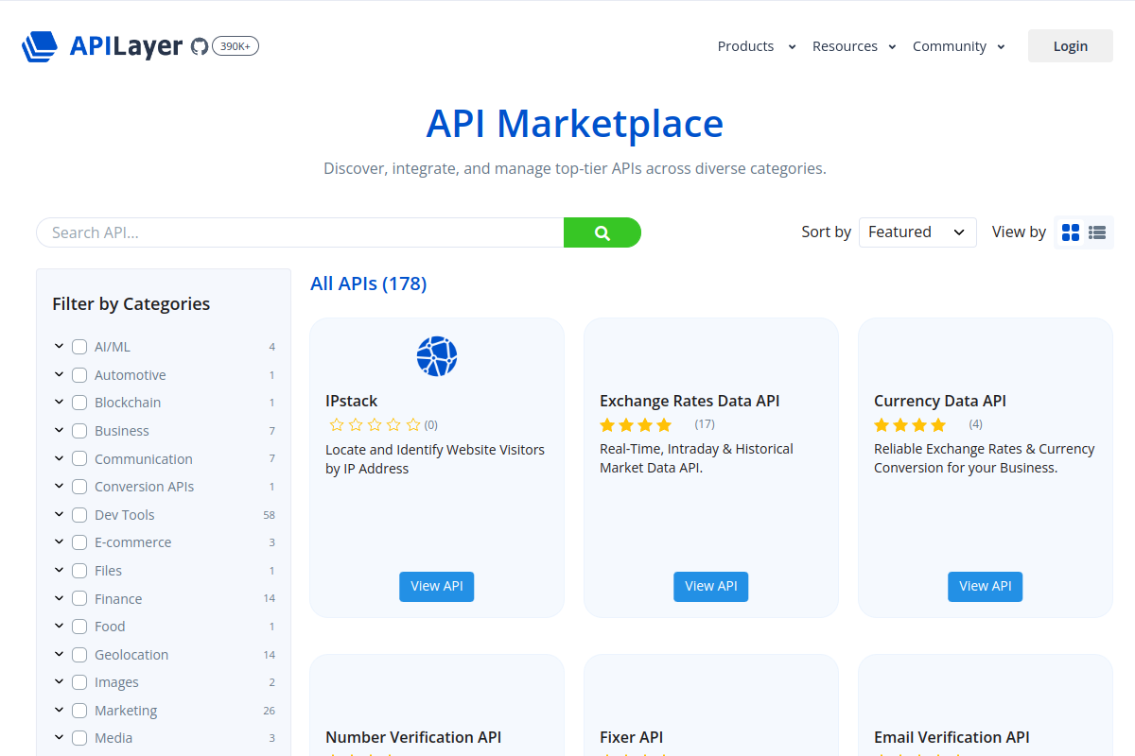Check the Images category checkbox
Screen dimensions: 1135x756
click(x=79, y=682)
